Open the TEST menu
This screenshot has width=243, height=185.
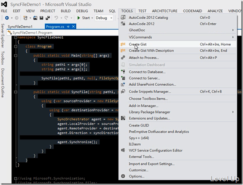pos(142,11)
